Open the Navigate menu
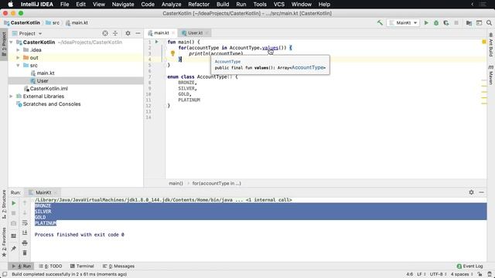This screenshot has height=278, width=495. [x=123, y=5]
